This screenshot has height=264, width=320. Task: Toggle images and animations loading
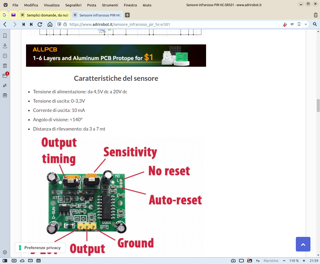(x=250, y=261)
